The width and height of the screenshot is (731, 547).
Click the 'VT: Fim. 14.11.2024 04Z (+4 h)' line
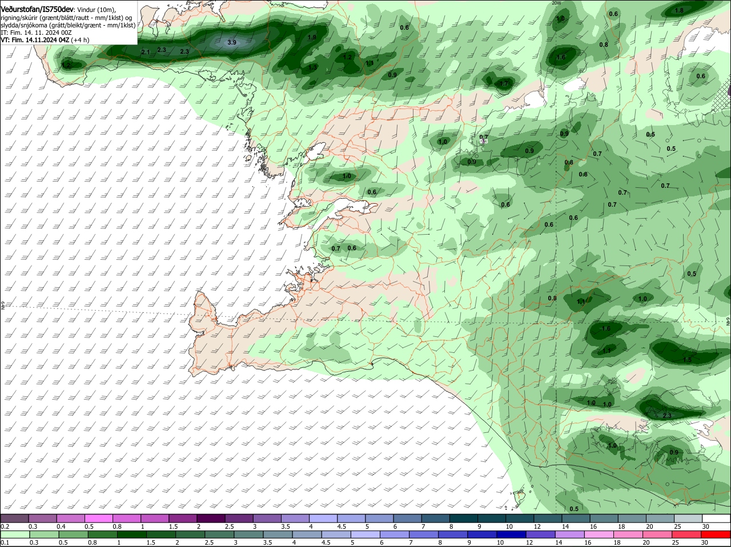click(x=45, y=41)
